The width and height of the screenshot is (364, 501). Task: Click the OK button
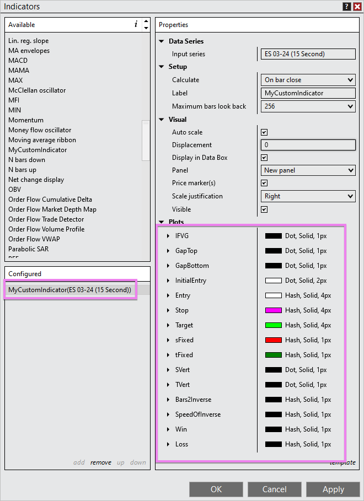click(216, 489)
